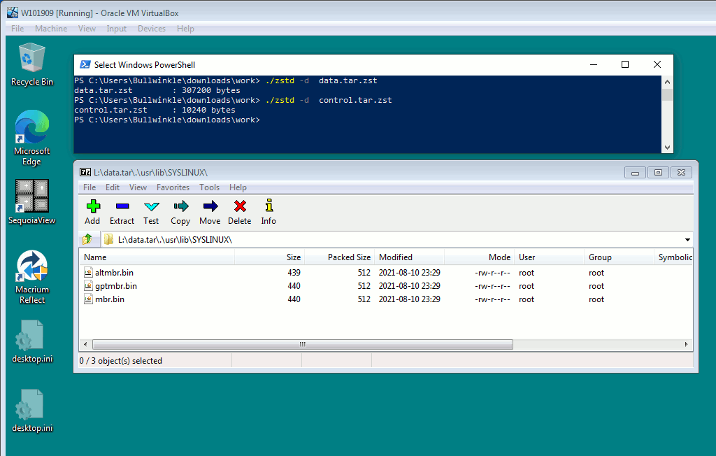Select the Copy toolbar icon
Screen dimensions: 716x456
tap(181, 206)
